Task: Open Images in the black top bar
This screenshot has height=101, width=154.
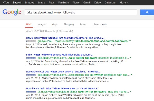Action: 30,3
